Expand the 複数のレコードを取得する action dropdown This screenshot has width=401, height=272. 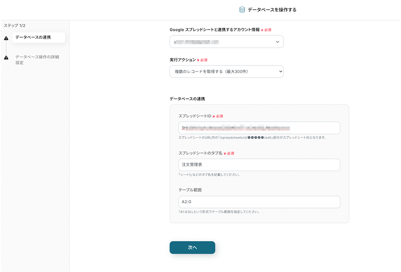[x=226, y=72]
